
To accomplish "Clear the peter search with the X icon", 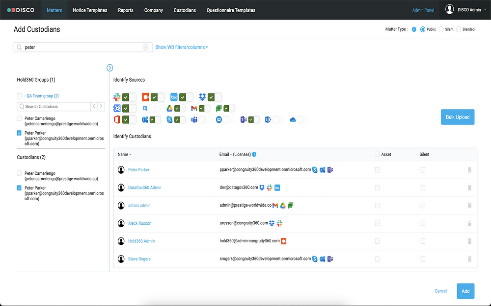I will (x=145, y=47).
